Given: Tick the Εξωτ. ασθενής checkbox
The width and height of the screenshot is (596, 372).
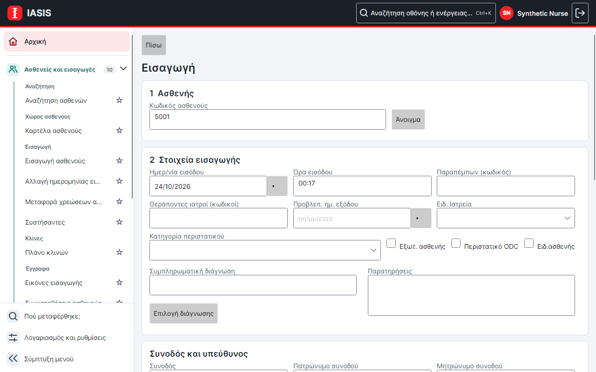Looking at the screenshot, I should point(391,243).
